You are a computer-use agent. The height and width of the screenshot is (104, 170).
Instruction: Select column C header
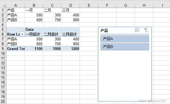52,5
